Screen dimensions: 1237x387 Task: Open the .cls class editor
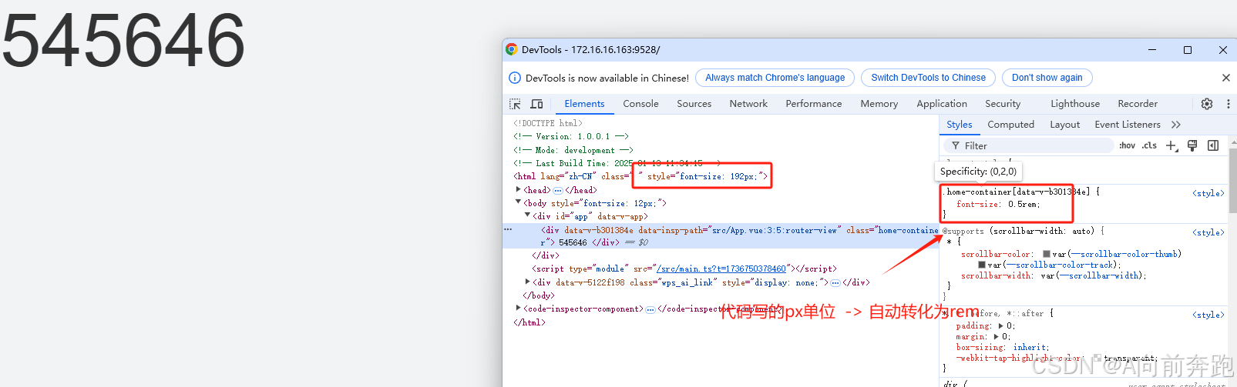click(1149, 145)
